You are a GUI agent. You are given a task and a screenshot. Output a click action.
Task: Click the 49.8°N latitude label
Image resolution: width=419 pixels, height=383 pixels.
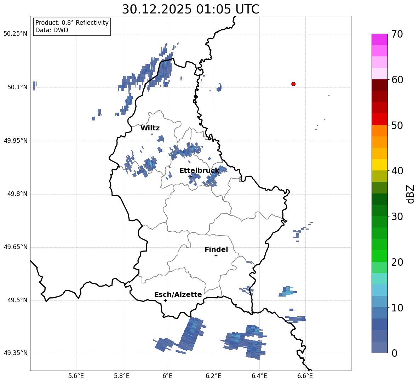point(17,194)
